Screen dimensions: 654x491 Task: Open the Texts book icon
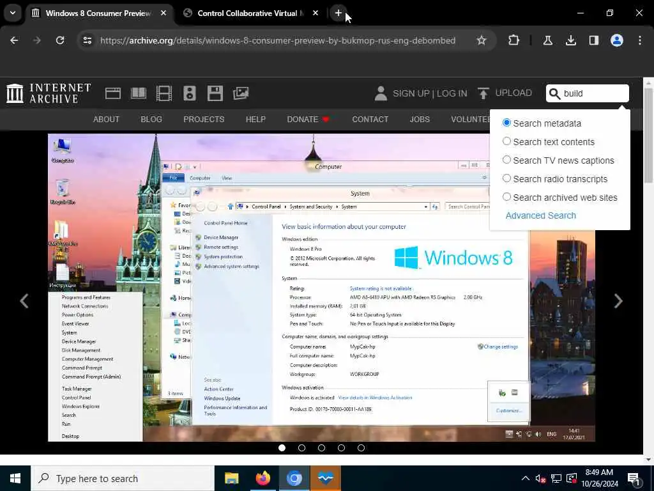pyautogui.click(x=139, y=93)
